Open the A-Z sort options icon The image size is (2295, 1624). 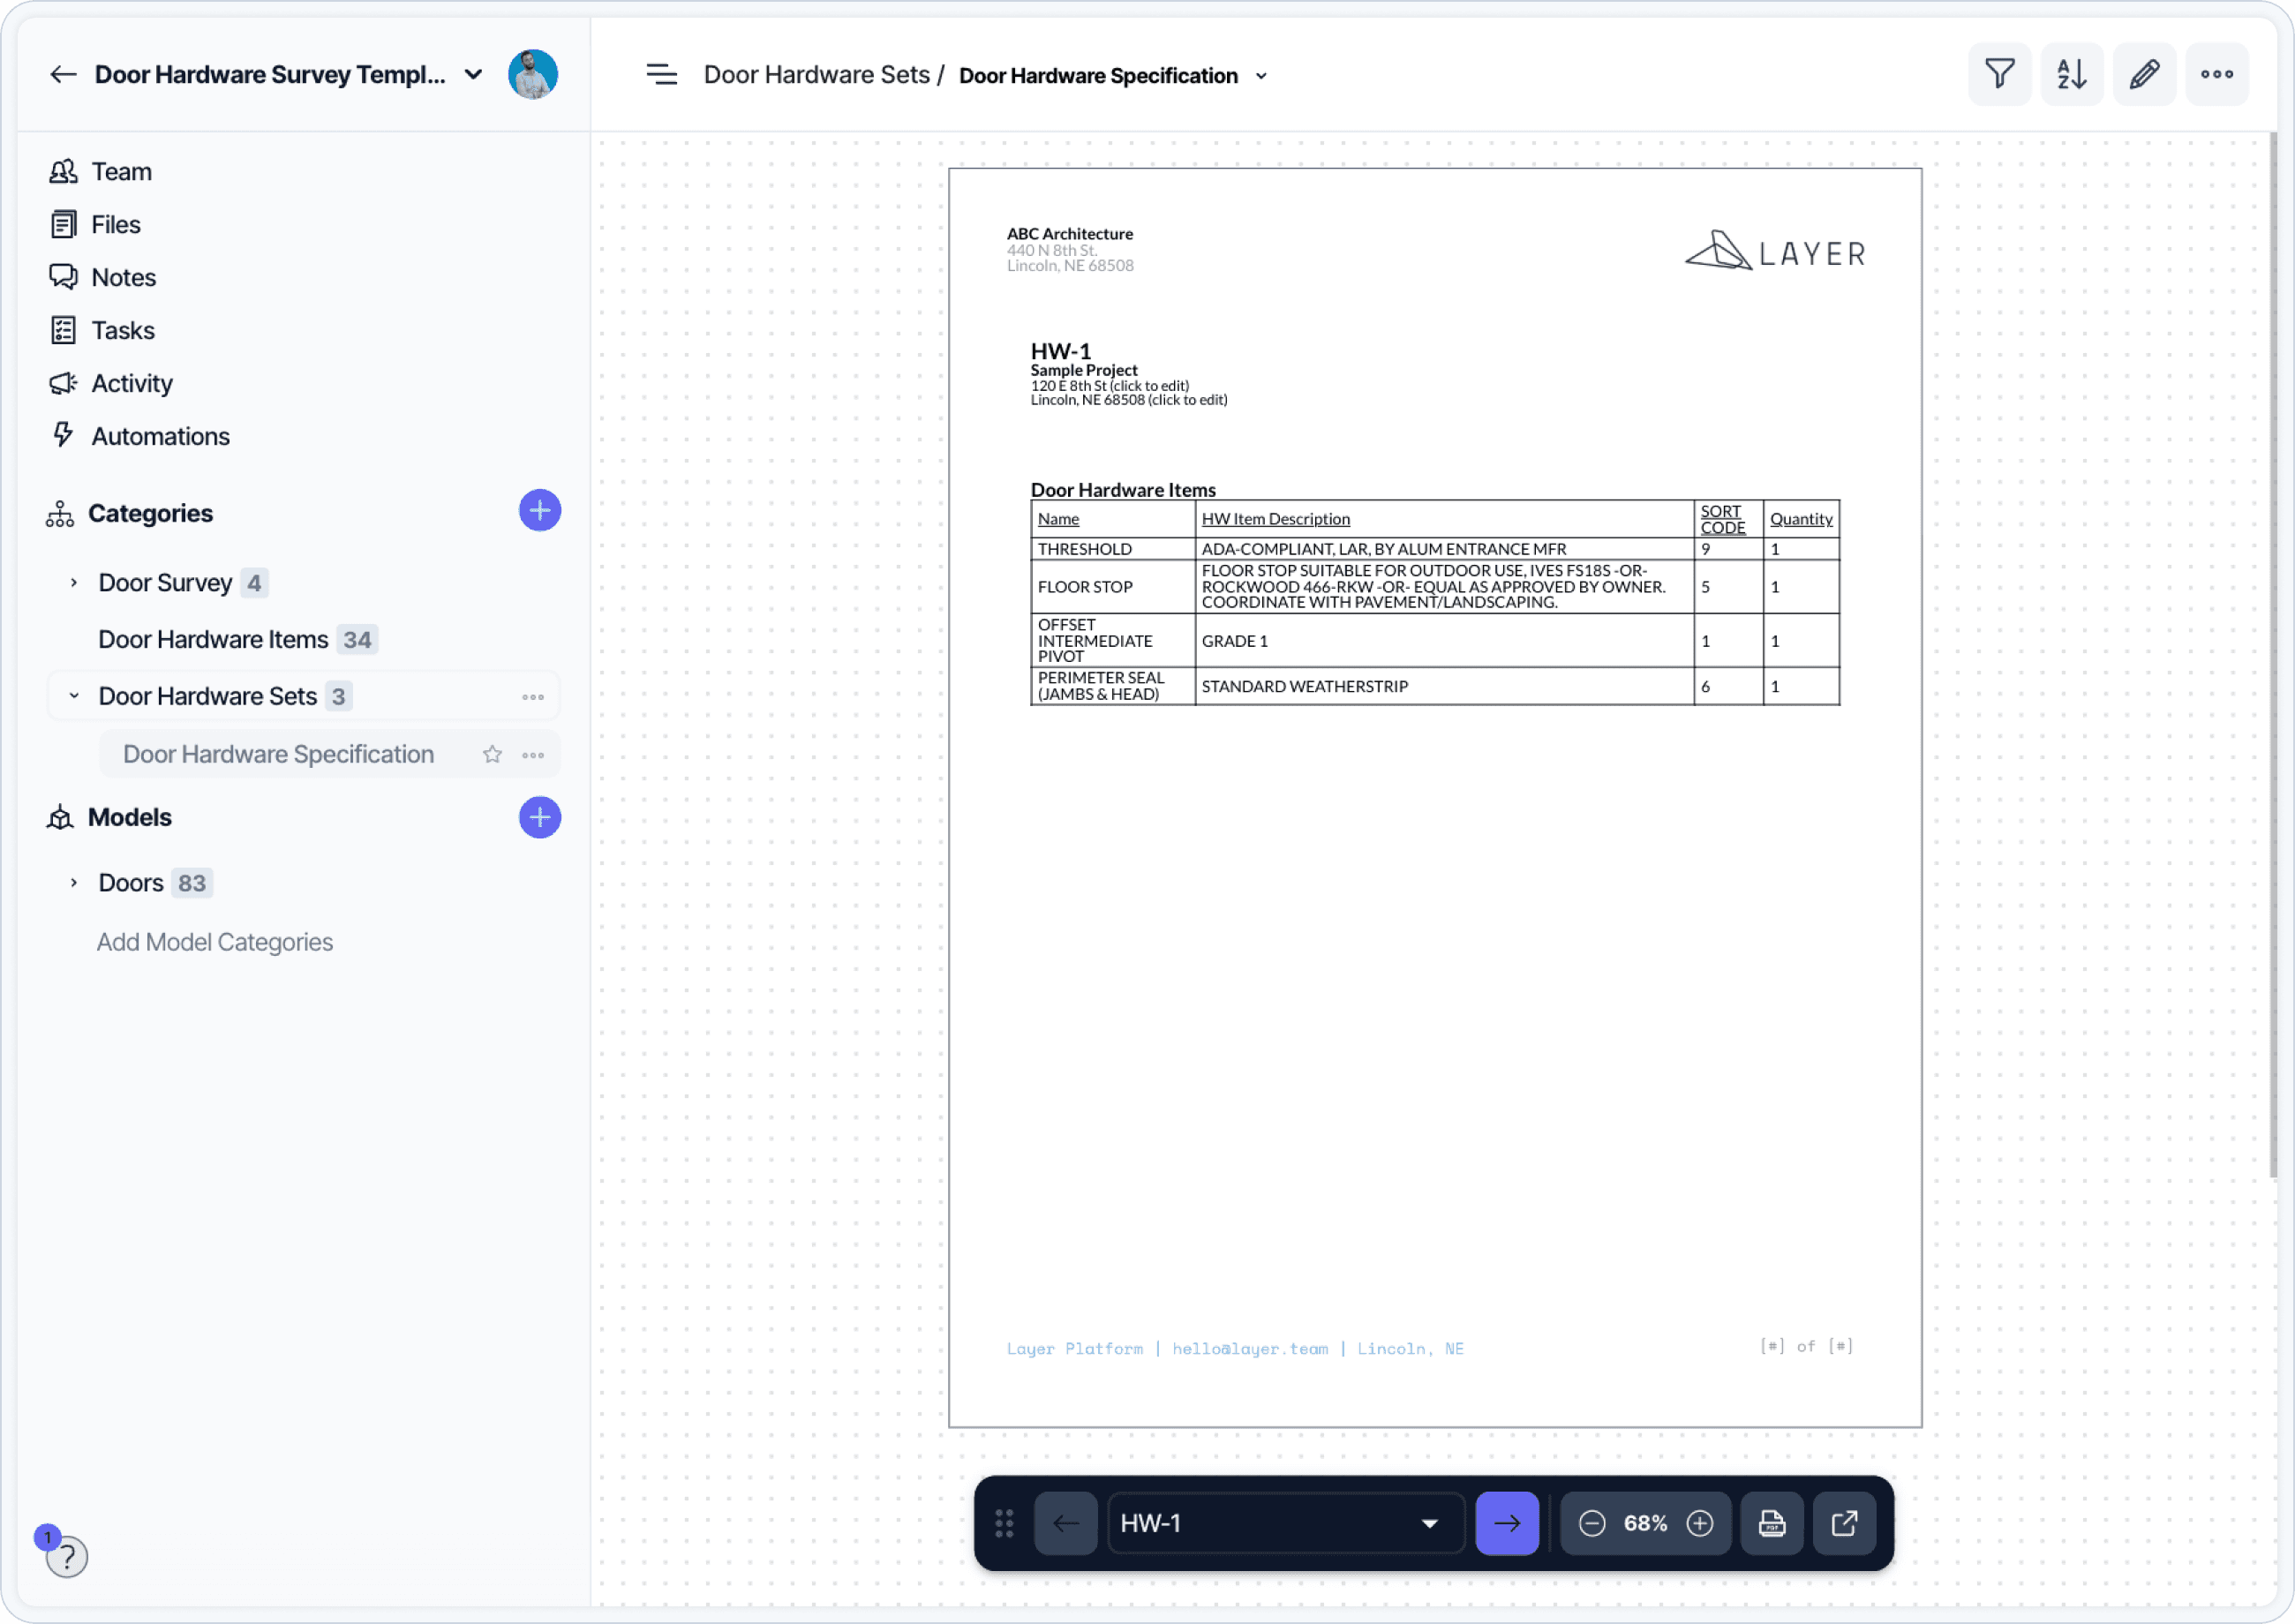point(2071,74)
